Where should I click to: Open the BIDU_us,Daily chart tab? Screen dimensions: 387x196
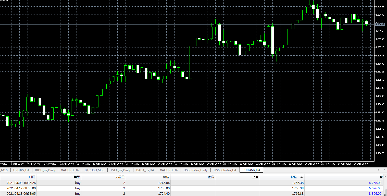coord(45,170)
